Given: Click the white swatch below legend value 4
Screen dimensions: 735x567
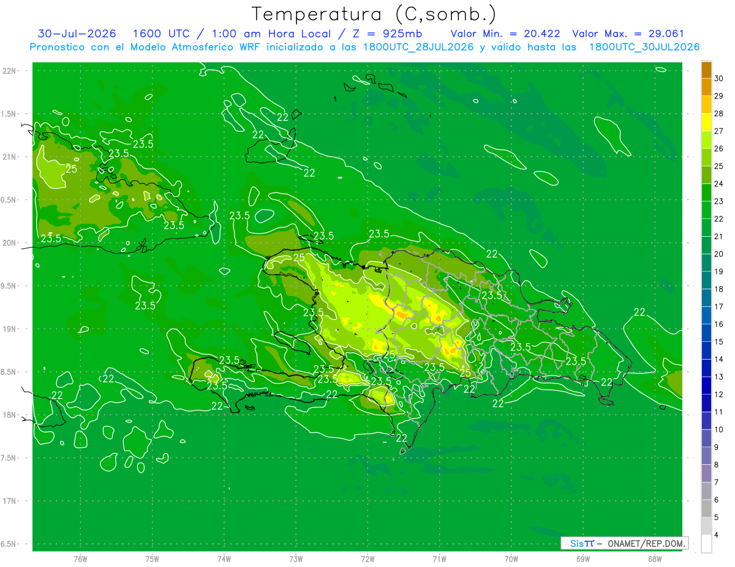Looking at the screenshot, I should click(x=706, y=544).
